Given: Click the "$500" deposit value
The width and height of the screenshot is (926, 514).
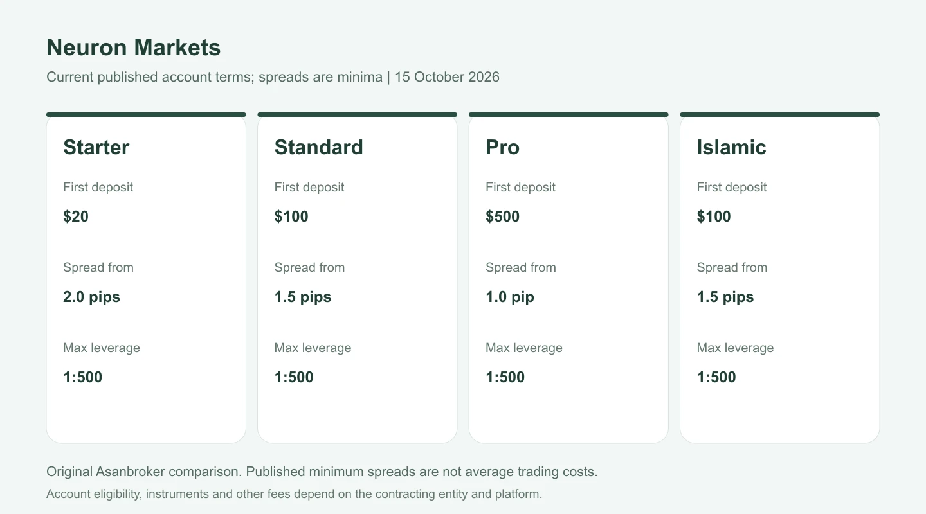Looking at the screenshot, I should pos(503,217).
